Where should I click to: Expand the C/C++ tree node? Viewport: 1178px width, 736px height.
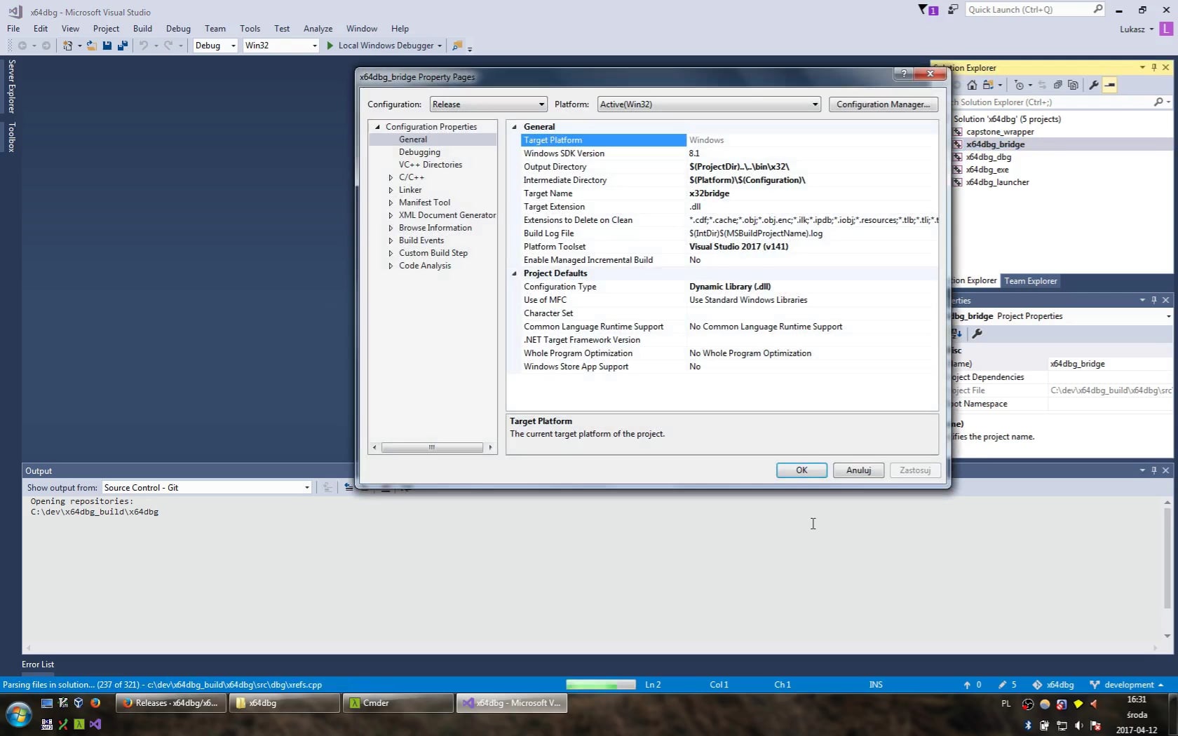391,177
